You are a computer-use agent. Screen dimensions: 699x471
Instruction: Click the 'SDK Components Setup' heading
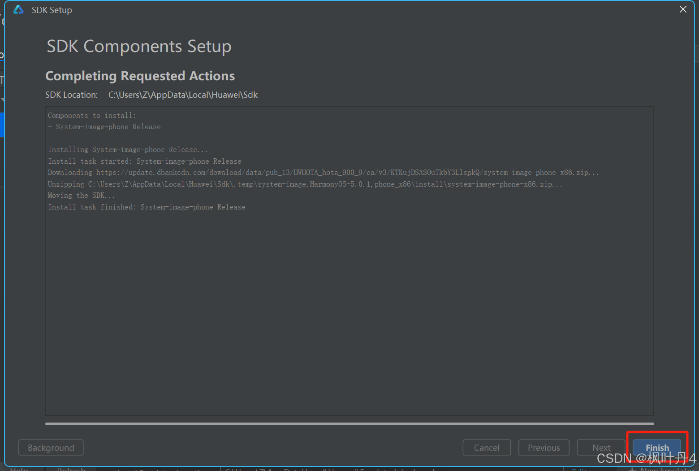[139, 47]
